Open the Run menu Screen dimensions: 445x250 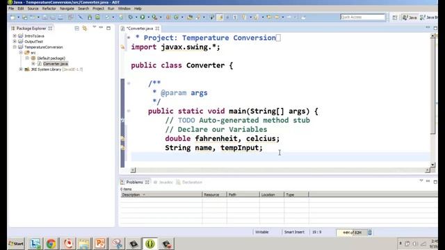[x=111, y=8]
